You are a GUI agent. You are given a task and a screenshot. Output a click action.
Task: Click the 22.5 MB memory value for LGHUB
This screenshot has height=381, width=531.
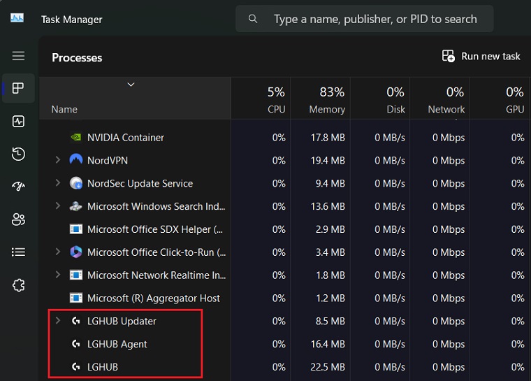coord(328,367)
